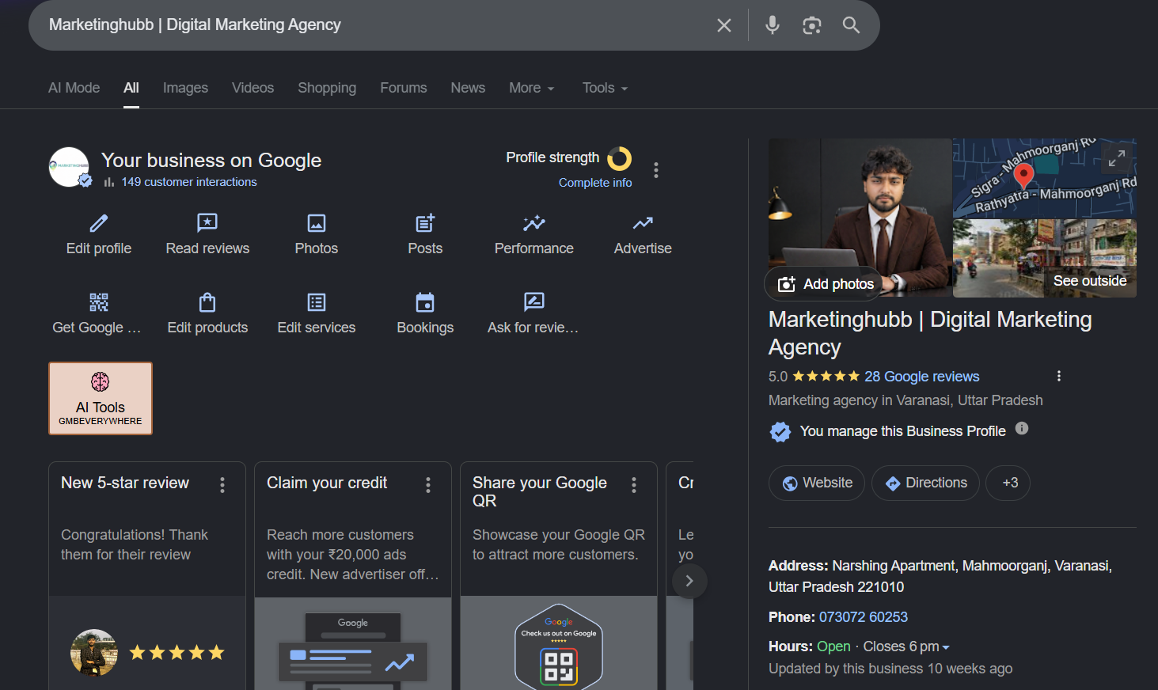Open the Performance sparkle chart icon
The image size is (1158, 690).
pos(534,223)
